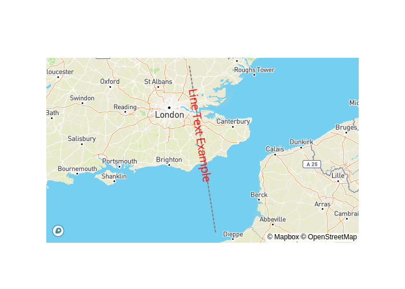
Task: Click the Bournemouth place label
Action: (77, 169)
